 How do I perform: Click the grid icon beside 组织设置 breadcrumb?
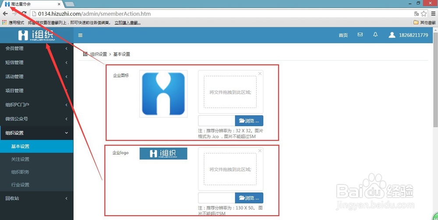click(85, 54)
